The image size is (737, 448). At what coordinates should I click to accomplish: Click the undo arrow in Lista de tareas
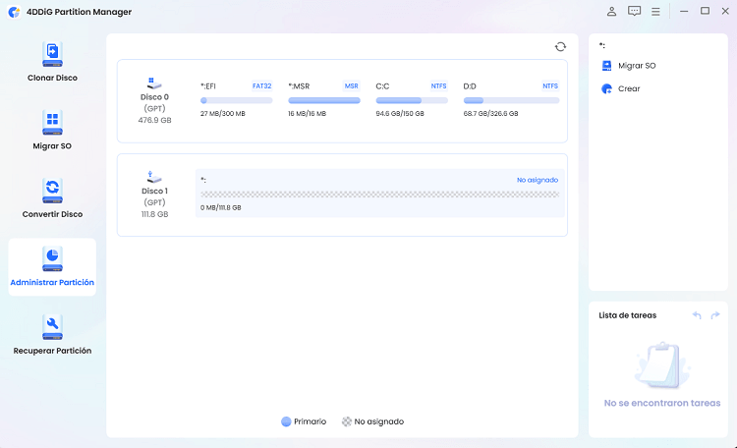[697, 315]
